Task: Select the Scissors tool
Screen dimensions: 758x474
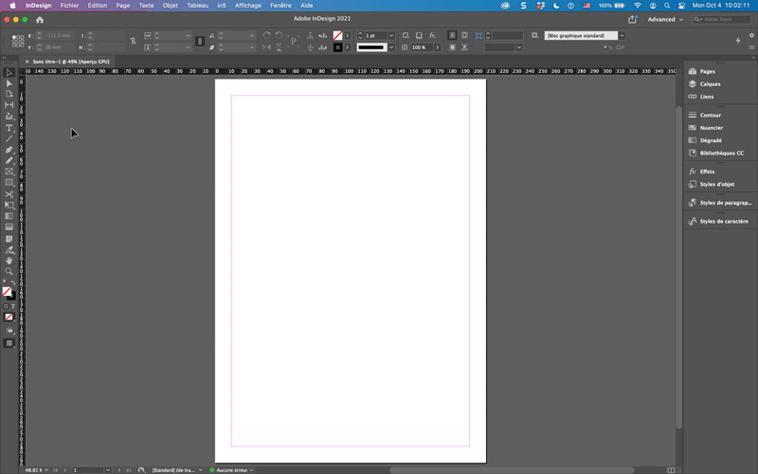Action: 9,194
